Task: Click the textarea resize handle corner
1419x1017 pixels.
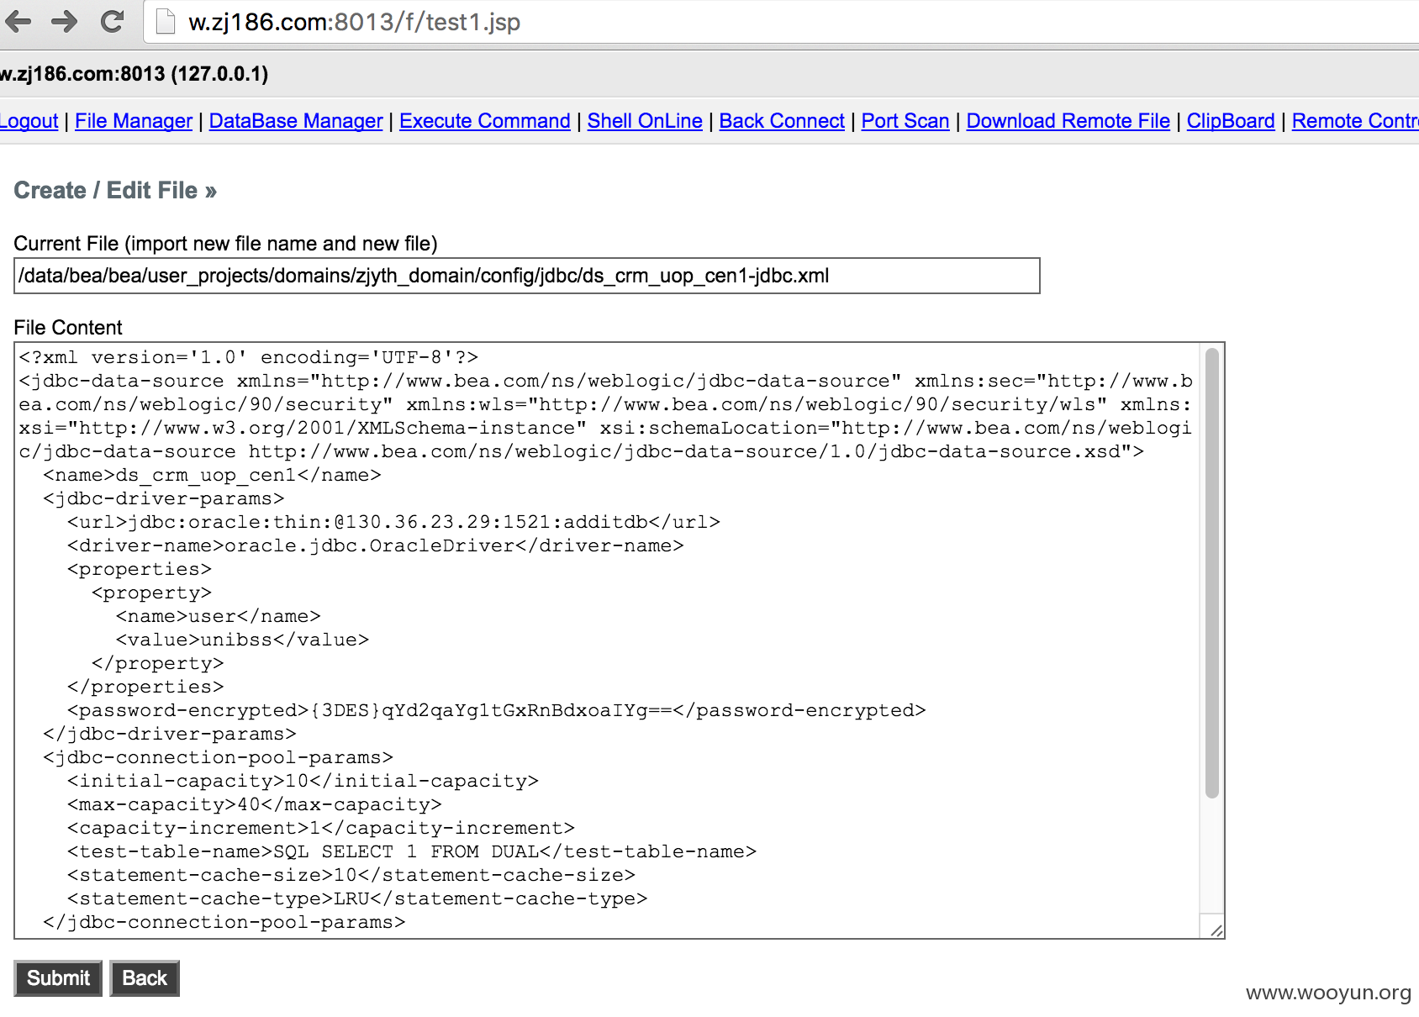Action: (x=1216, y=930)
